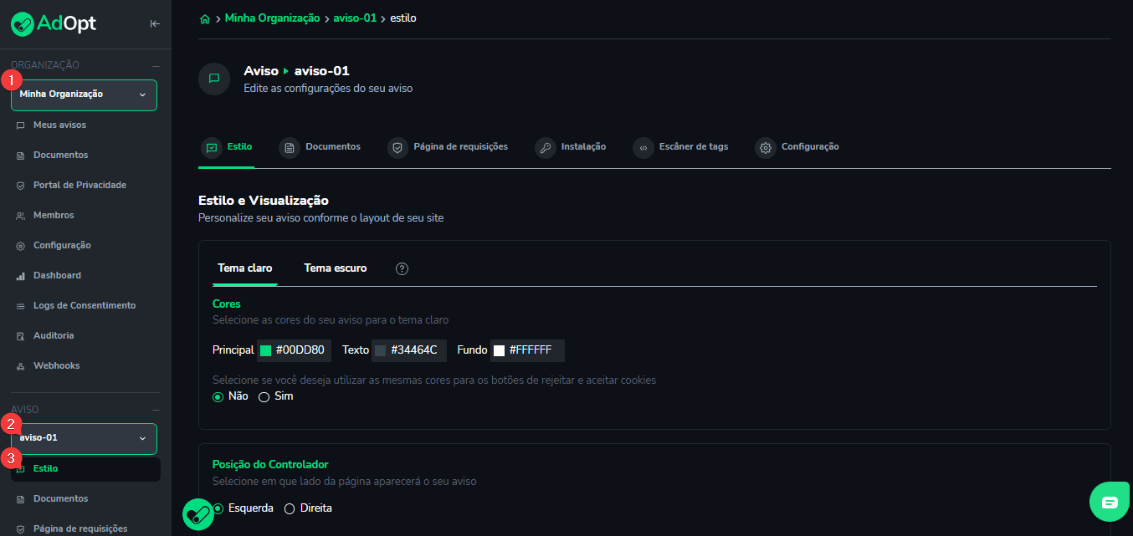
Task: Click the Documentos tab document icon
Action: pos(290,147)
